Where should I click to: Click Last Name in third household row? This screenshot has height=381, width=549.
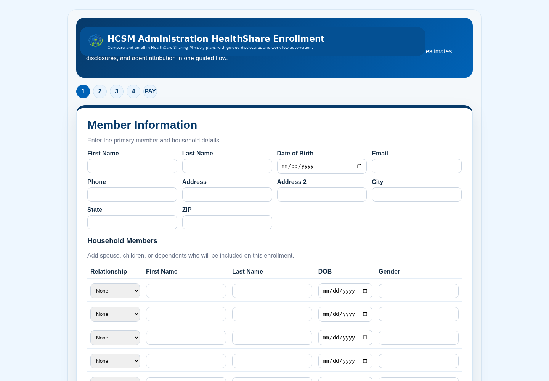click(272, 338)
